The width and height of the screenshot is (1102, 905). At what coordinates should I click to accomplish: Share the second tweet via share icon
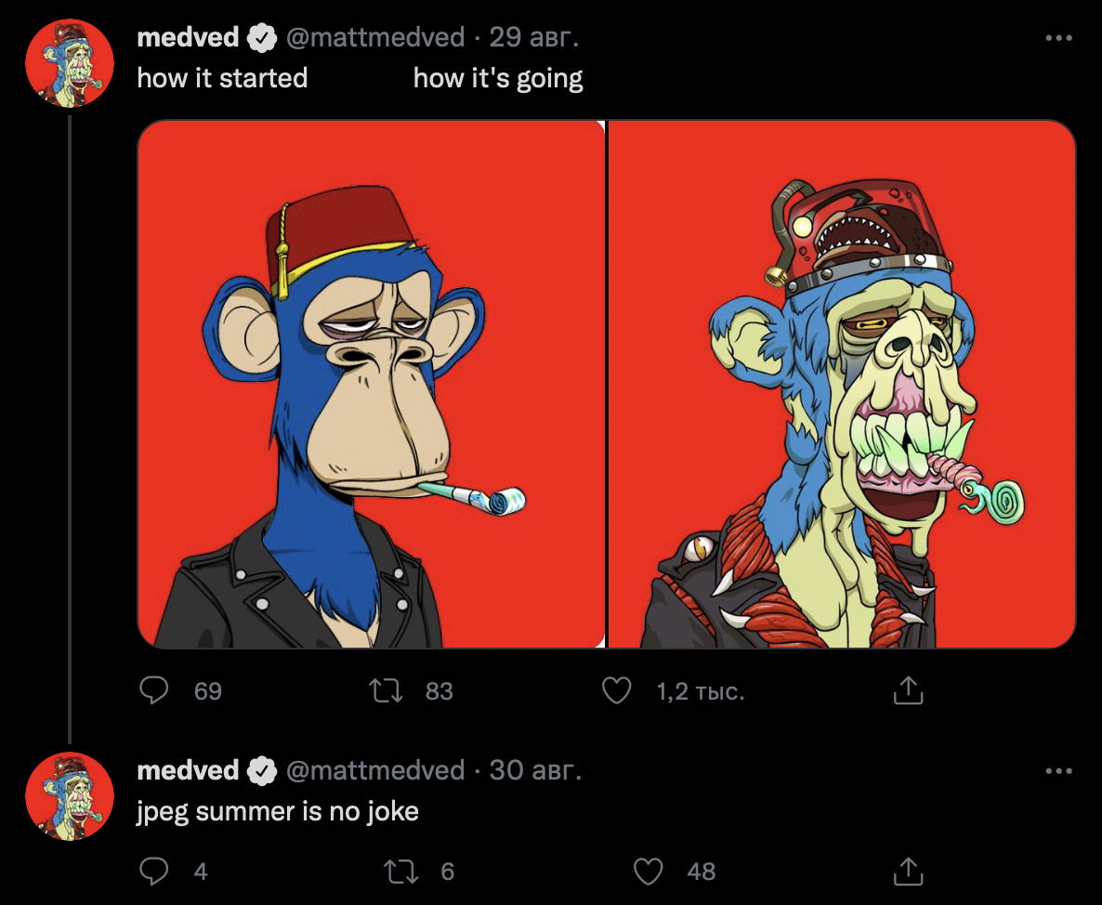(x=907, y=872)
